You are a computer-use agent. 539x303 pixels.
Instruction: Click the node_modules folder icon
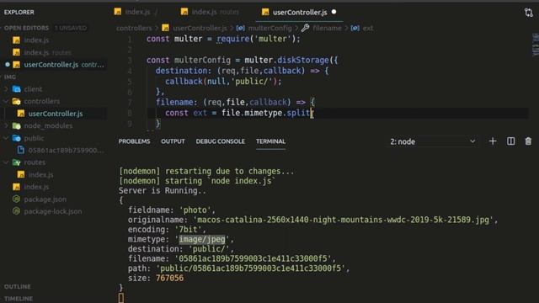[16, 125]
